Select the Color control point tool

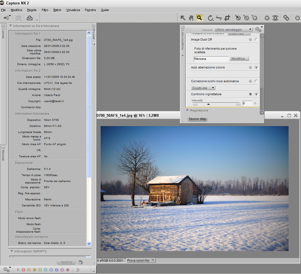coord(267,18)
